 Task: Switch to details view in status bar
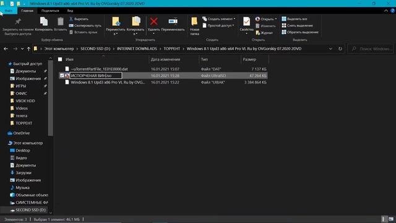(384, 219)
